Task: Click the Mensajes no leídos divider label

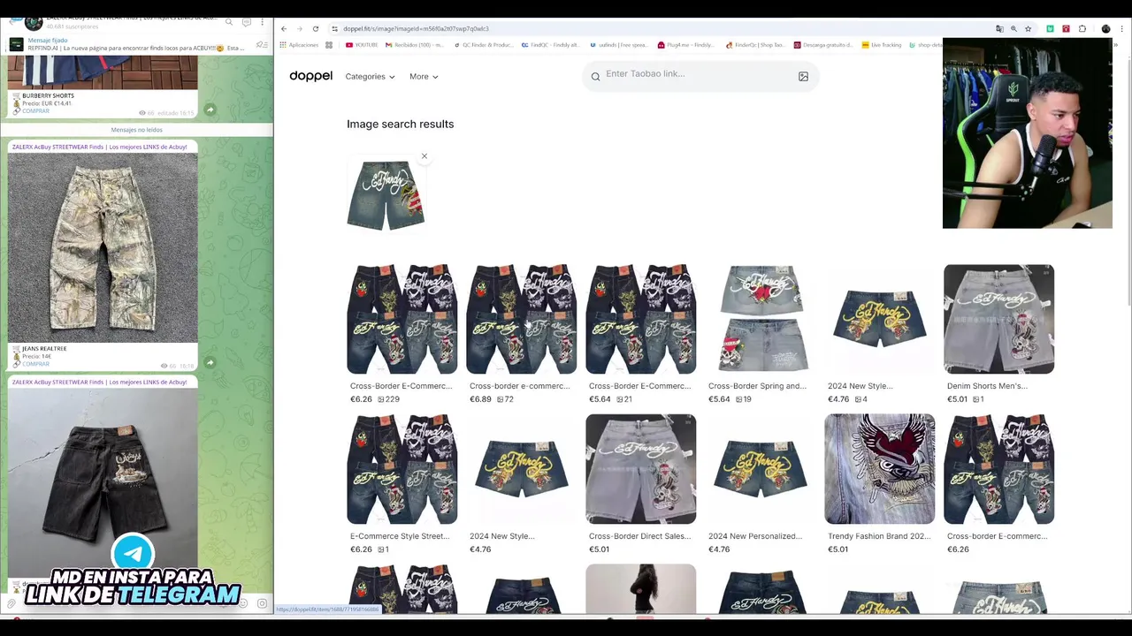Action: pyautogui.click(x=136, y=130)
